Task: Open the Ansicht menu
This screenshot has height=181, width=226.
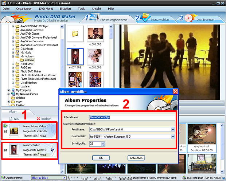Action: coord(97,9)
